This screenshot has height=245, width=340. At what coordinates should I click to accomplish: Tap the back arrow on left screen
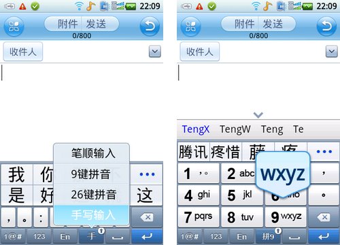tap(150, 27)
